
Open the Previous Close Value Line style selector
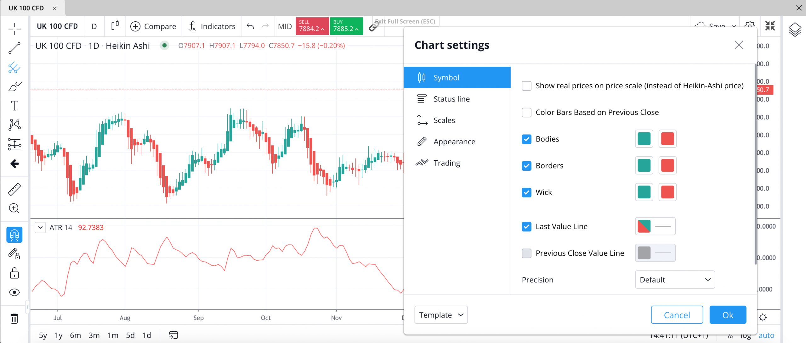pos(655,253)
